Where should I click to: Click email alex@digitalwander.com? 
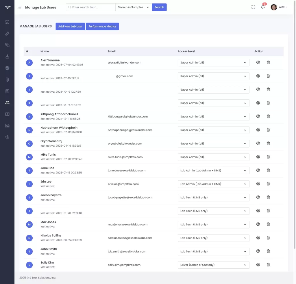click(125, 63)
